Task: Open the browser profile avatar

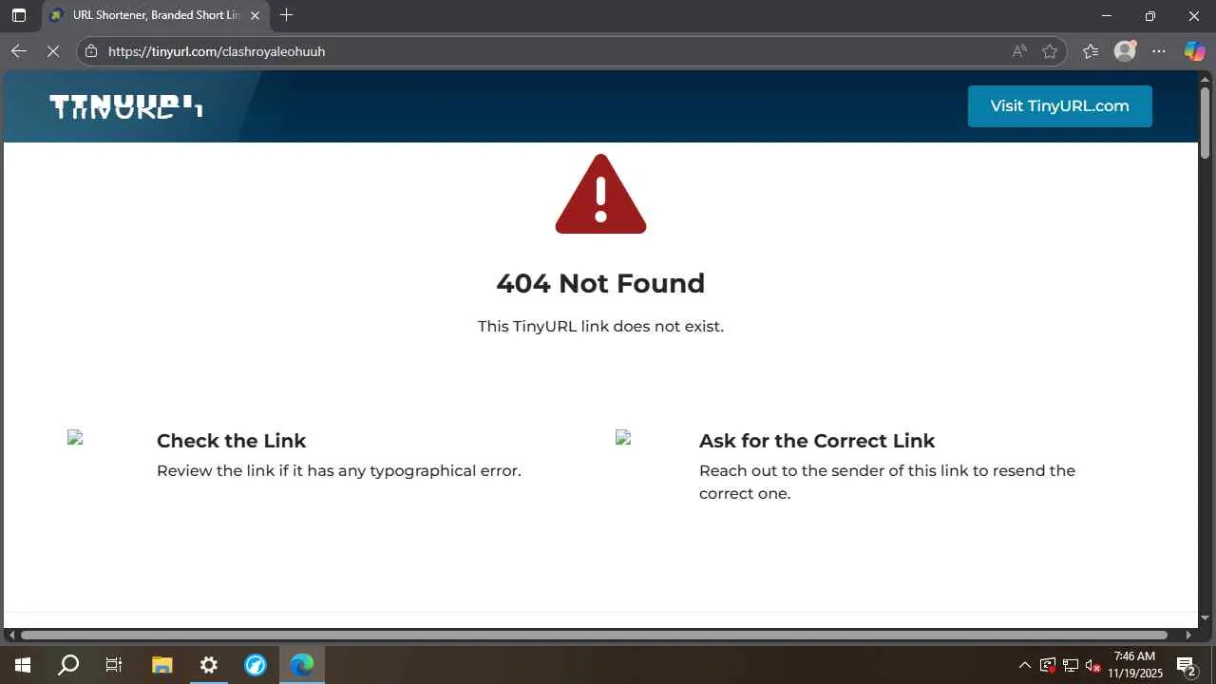Action: 1125,51
